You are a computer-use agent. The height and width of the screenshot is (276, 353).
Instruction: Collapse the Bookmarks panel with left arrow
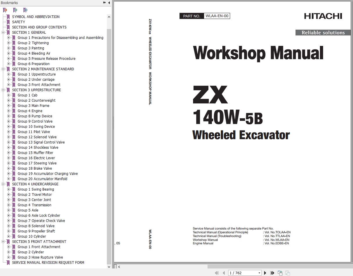109,3
